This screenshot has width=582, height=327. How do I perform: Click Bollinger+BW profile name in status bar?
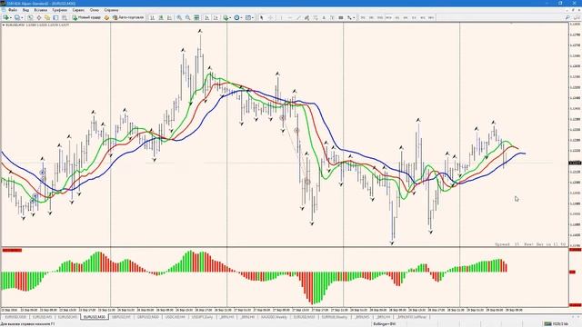385,324
